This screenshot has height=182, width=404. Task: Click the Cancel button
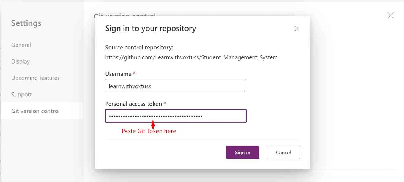[283, 152]
